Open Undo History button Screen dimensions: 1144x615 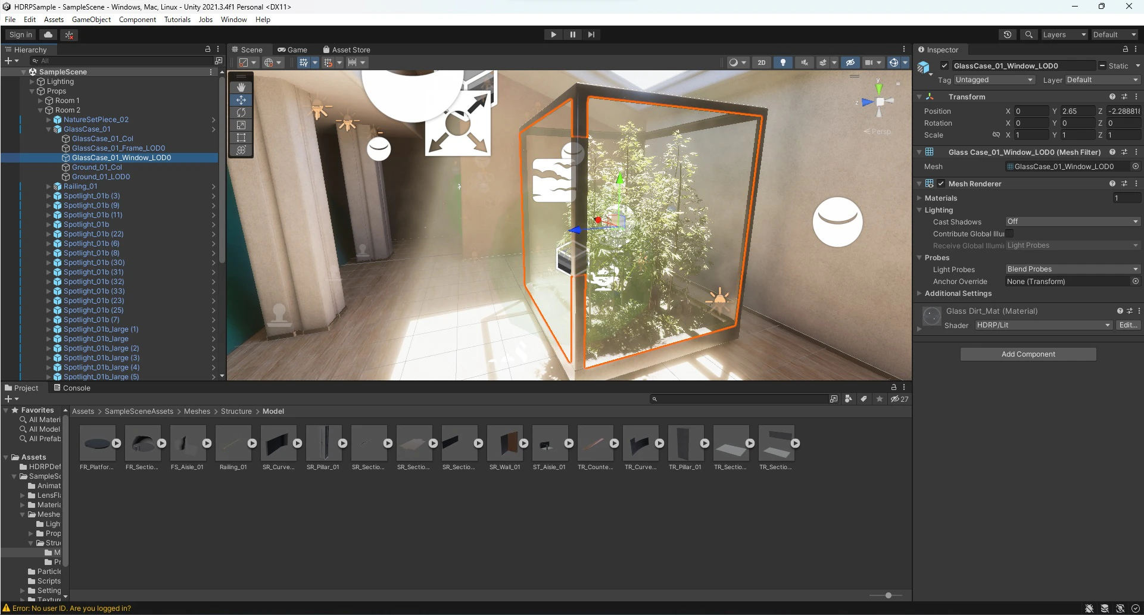tap(1008, 35)
